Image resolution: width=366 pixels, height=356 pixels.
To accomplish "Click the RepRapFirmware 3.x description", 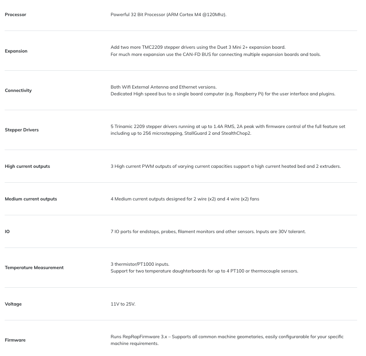I will 227,340.
